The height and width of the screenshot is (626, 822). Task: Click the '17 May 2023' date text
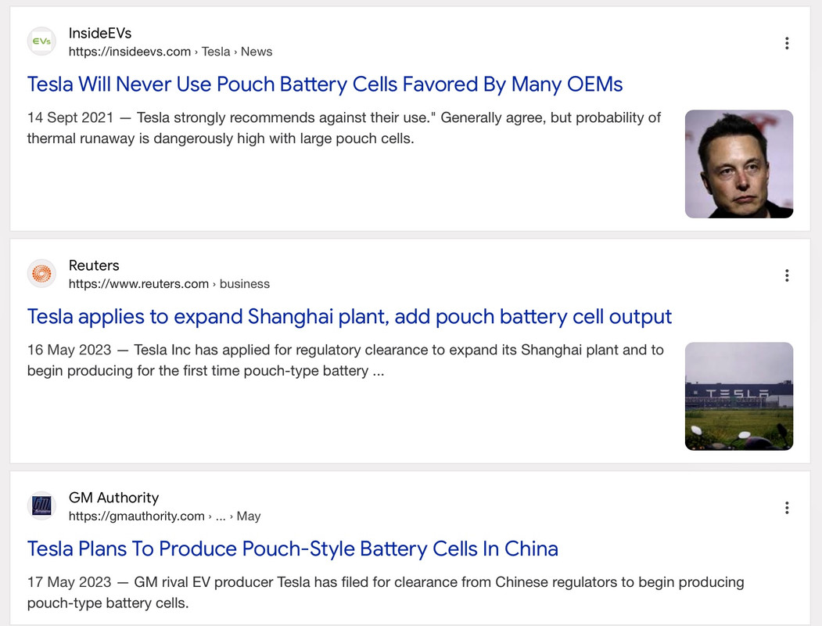tap(69, 582)
